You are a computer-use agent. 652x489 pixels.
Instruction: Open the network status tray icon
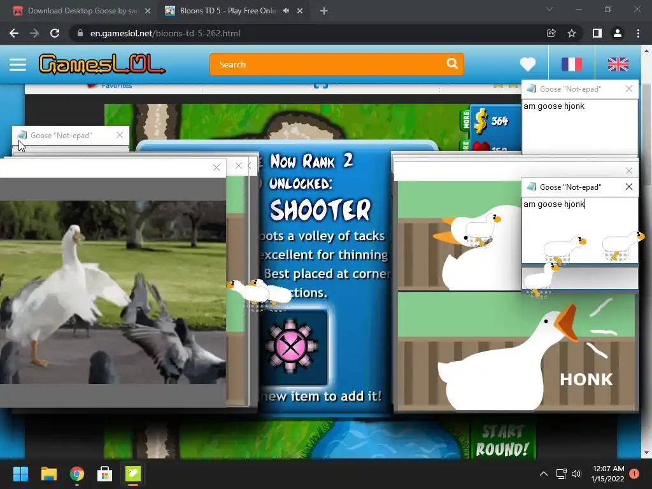pos(562,474)
